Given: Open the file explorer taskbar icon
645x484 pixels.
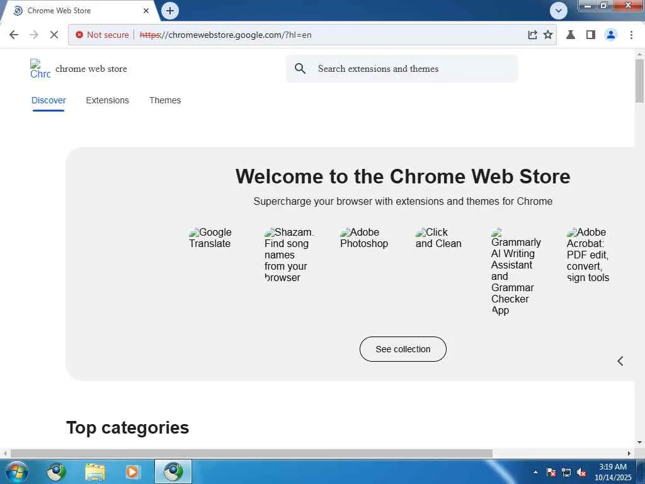Looking at the screenshot, I should point(95,472).
